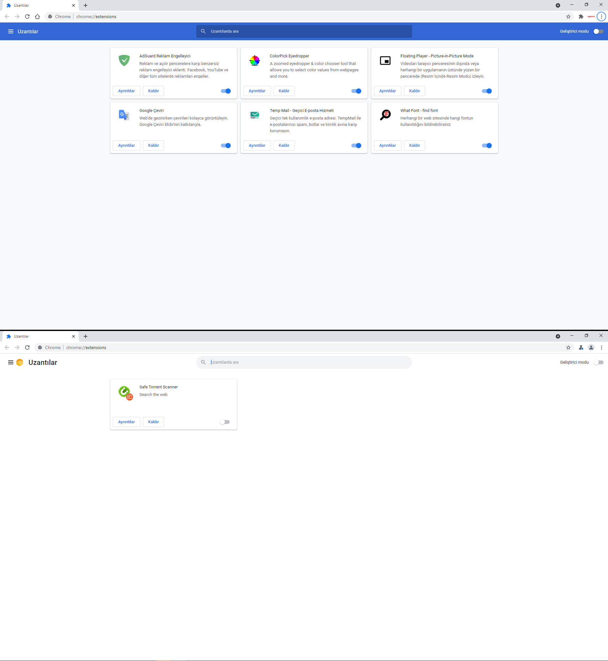Click Kaldır for What Font

414,146
